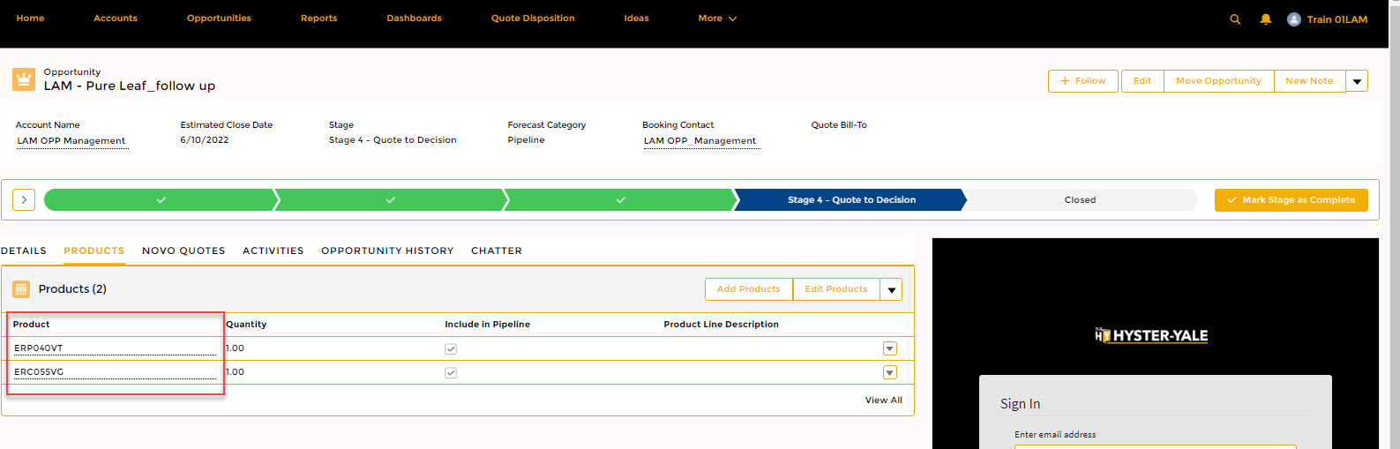1400x449 pixels.
Task: Toggle Include in Pipeline for ERC055VG
Action: click(x=451, y=373)
